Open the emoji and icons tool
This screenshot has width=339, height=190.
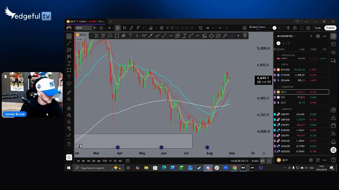point(69,83)
